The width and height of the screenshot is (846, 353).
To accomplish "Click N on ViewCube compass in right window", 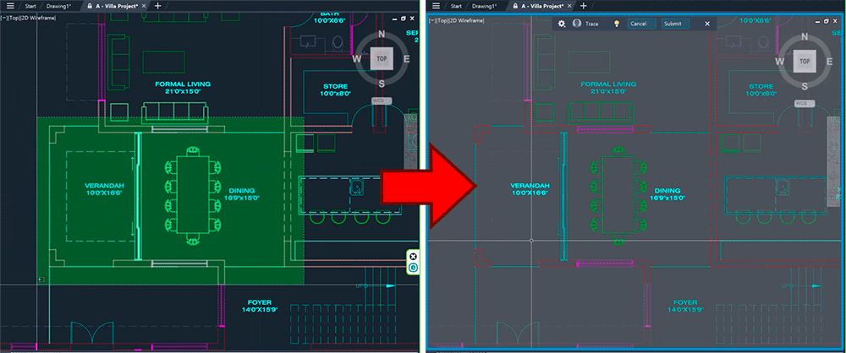I will [x=805, y=37].
